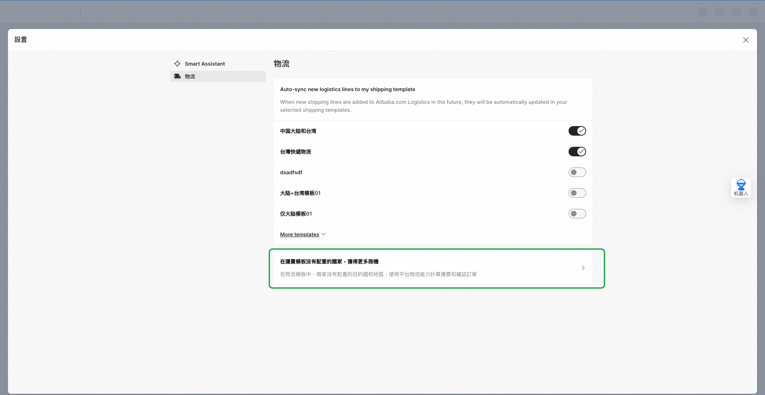Screen dimensions: 765x395
Task: Enable the dsadfsdf template toggle
Action: coord(577,172)
